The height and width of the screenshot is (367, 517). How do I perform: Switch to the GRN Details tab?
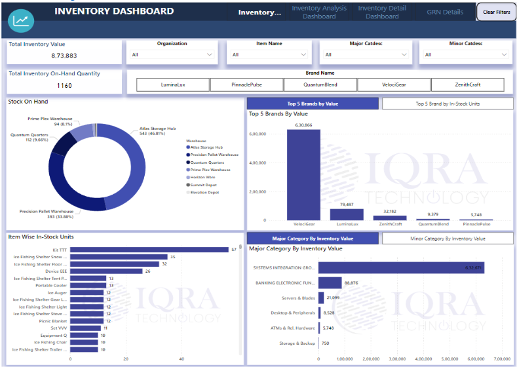point(445,12)
